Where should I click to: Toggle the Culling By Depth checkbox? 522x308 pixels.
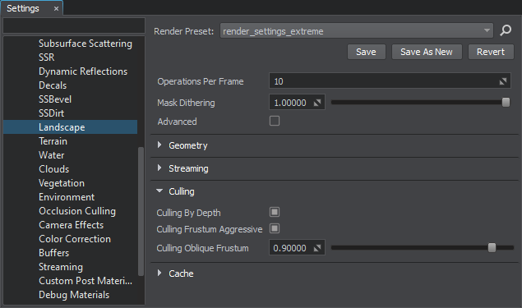(275, 212)
